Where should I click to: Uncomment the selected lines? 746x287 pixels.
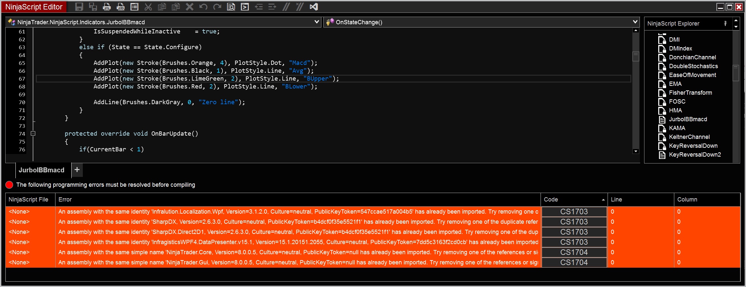click(x=300, y=7)
